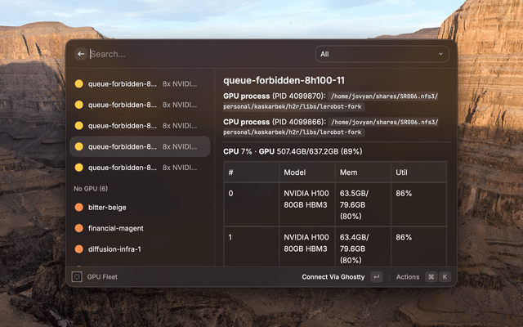Click the command key icon next to Actions
This screenshot has width=523, height=327.
[x=431, y=277]
